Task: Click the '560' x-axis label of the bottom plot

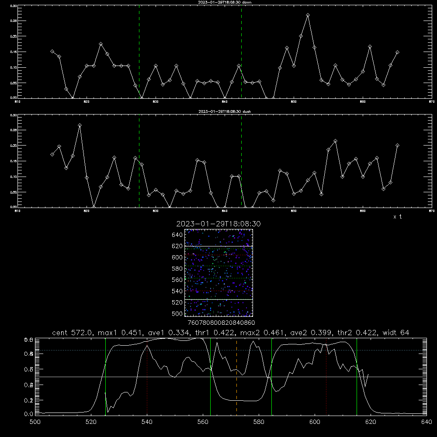Action: tap(203, 422)
